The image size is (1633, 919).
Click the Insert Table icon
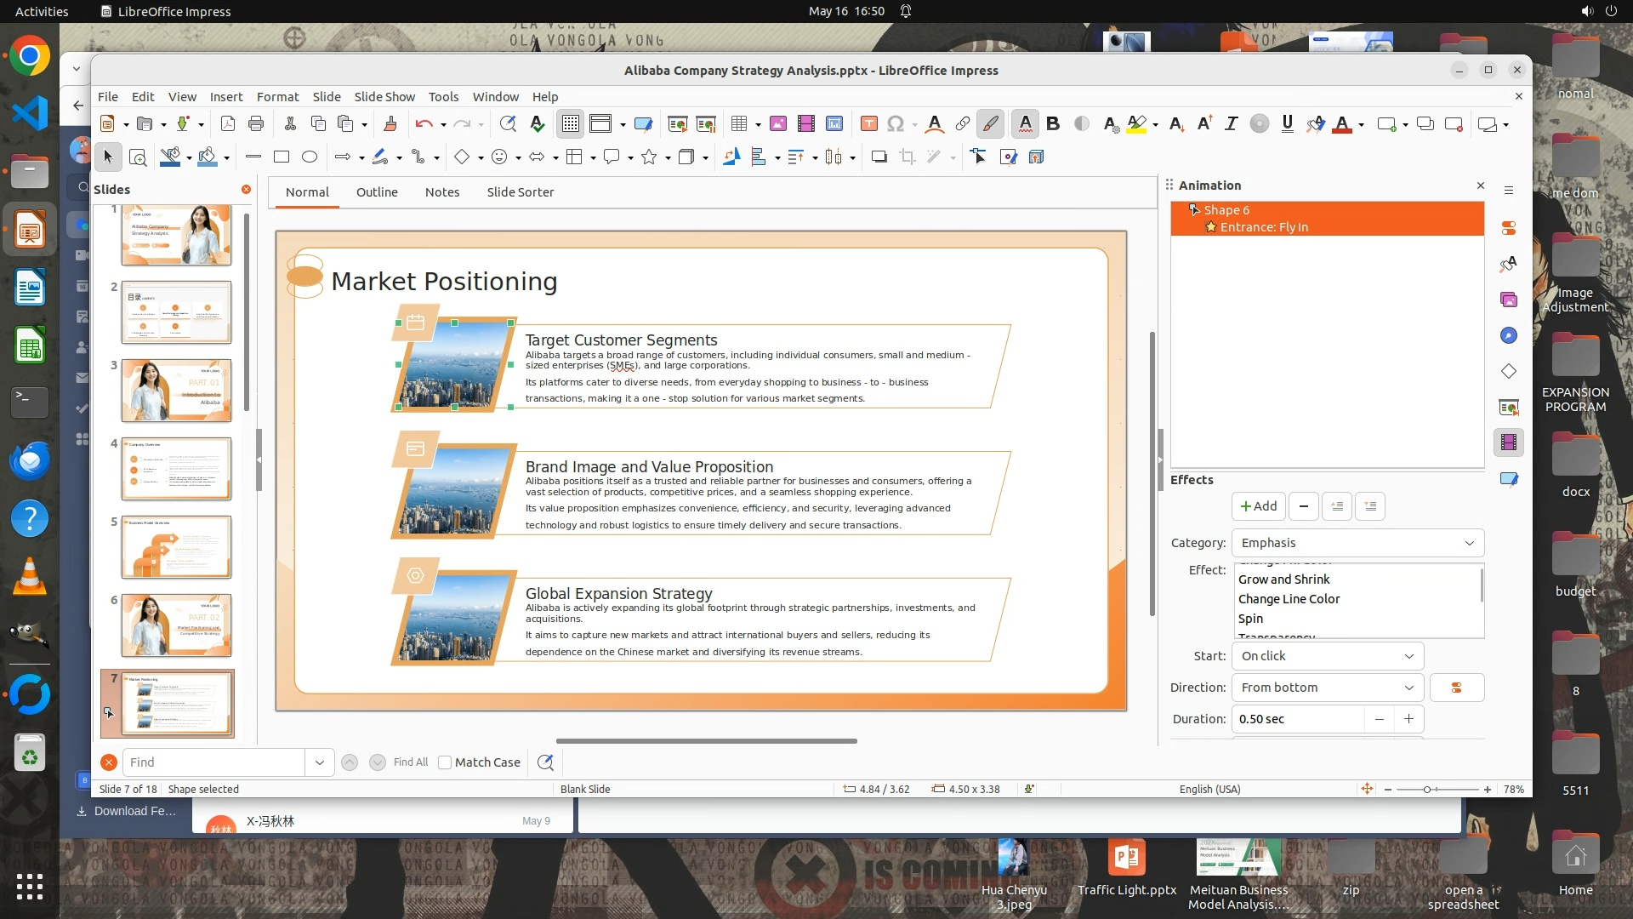click(738, 124)
